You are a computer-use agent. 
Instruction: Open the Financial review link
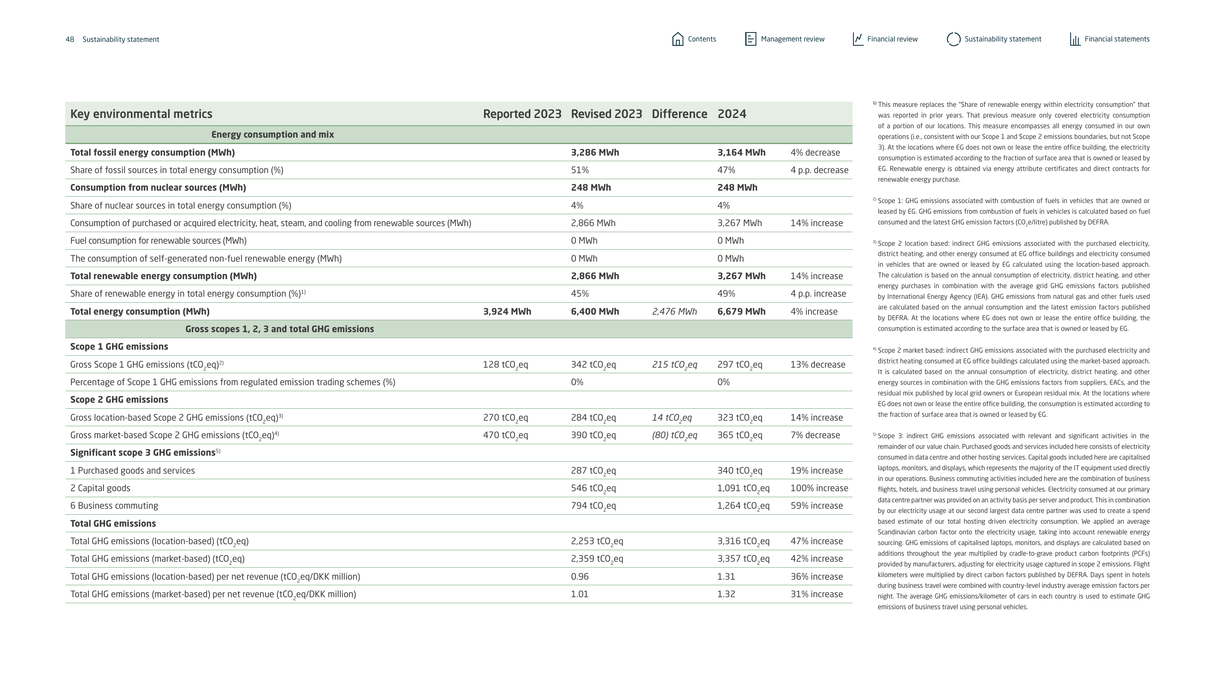[892, 39]
